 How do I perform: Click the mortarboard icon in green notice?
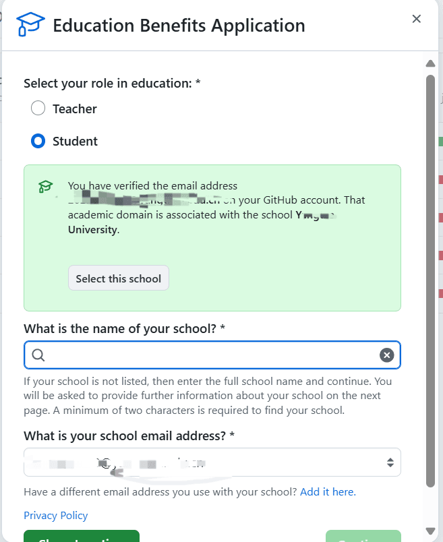[x=45, y=187]
